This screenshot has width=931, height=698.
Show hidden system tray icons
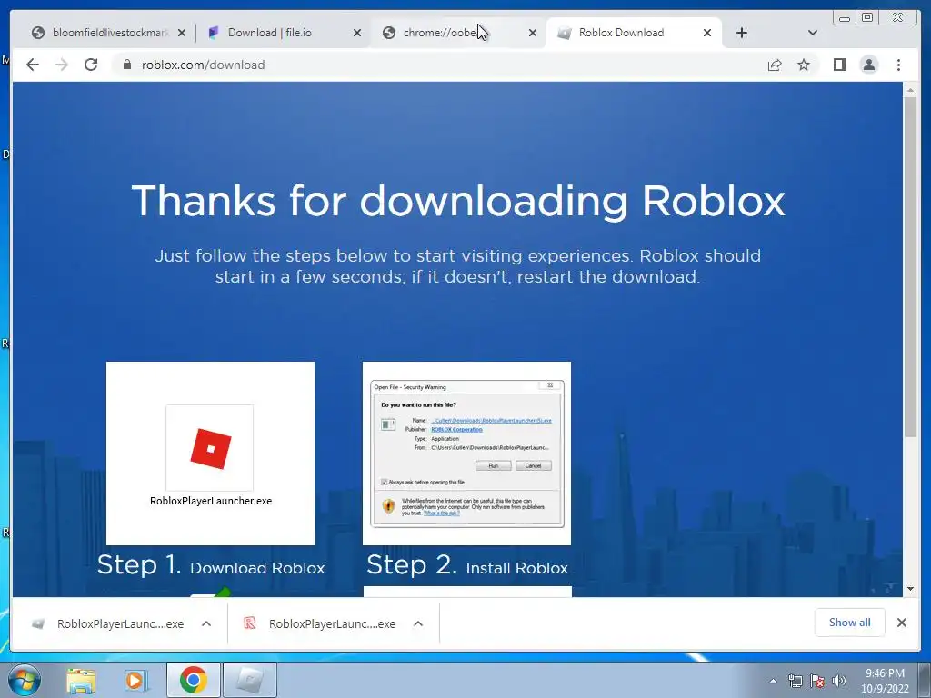773,681
